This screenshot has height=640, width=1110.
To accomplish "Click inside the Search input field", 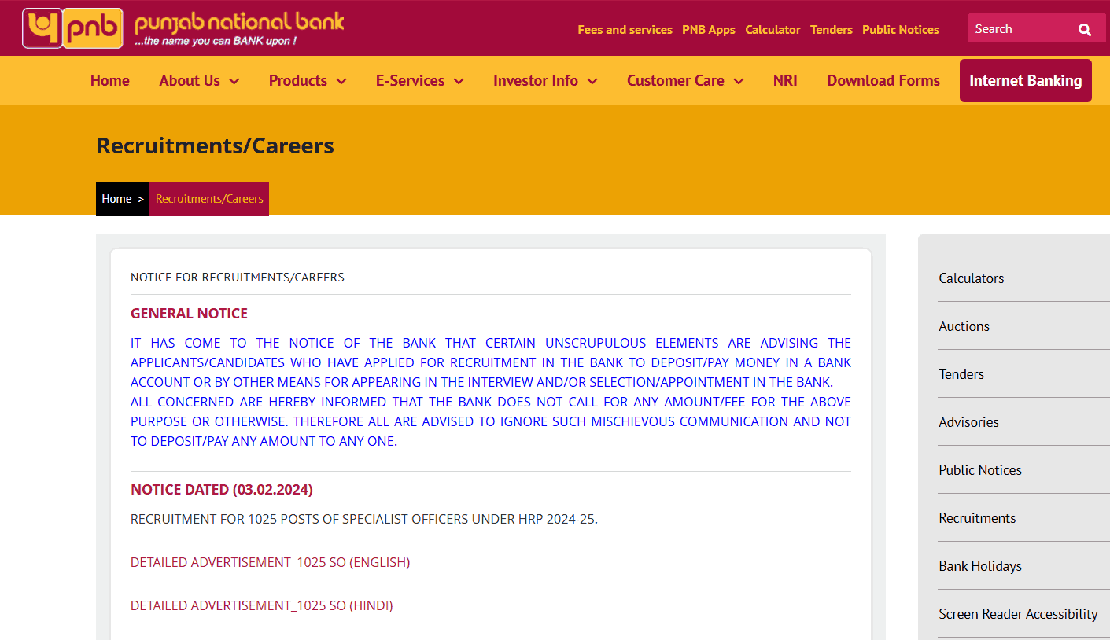I will tap(1023, 28).
